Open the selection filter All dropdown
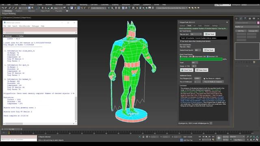Screen dimensions: 260x146 coord(23,8)
